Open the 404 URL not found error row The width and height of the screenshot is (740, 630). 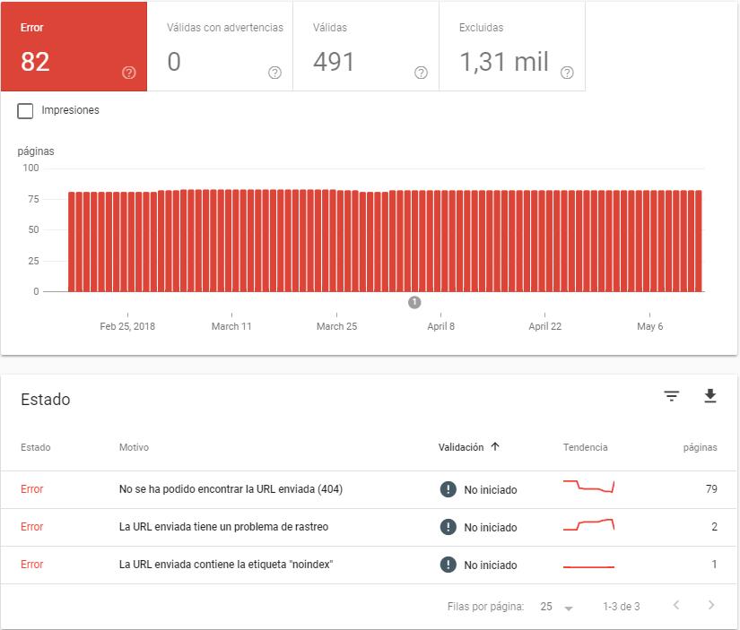[231, 489]
